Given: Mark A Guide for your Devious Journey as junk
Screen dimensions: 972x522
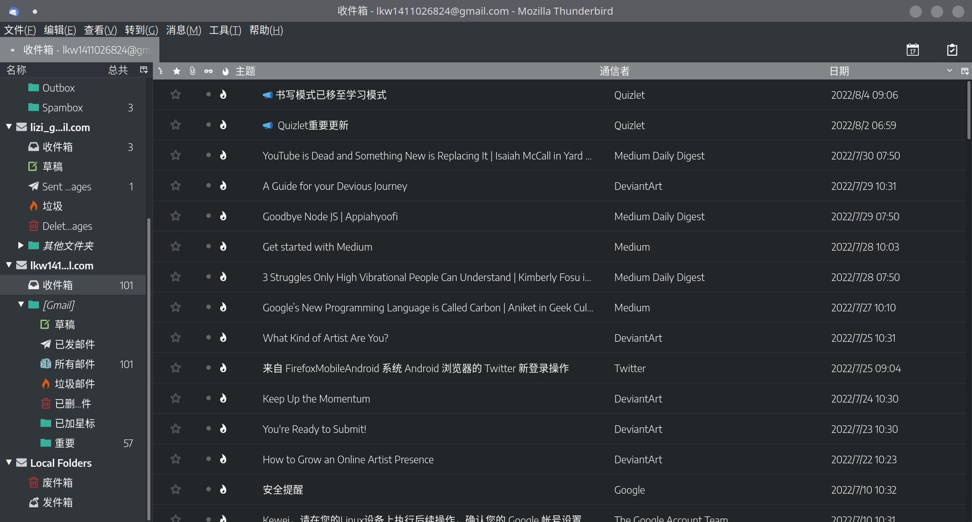Looking at the screenshot, I should (223, 186).
